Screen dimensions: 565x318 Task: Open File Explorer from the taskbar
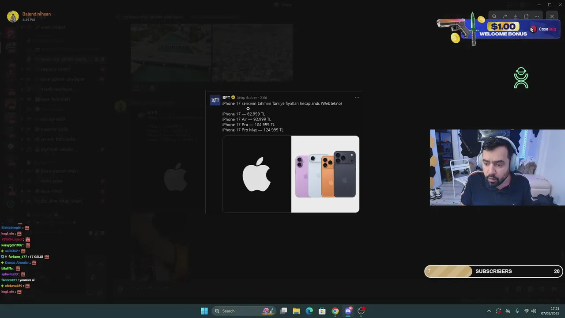point(296,311)
